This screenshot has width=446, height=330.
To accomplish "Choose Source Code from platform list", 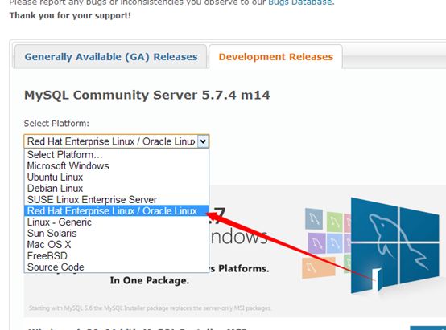I will pyautogui.click(x=117, y=267).
